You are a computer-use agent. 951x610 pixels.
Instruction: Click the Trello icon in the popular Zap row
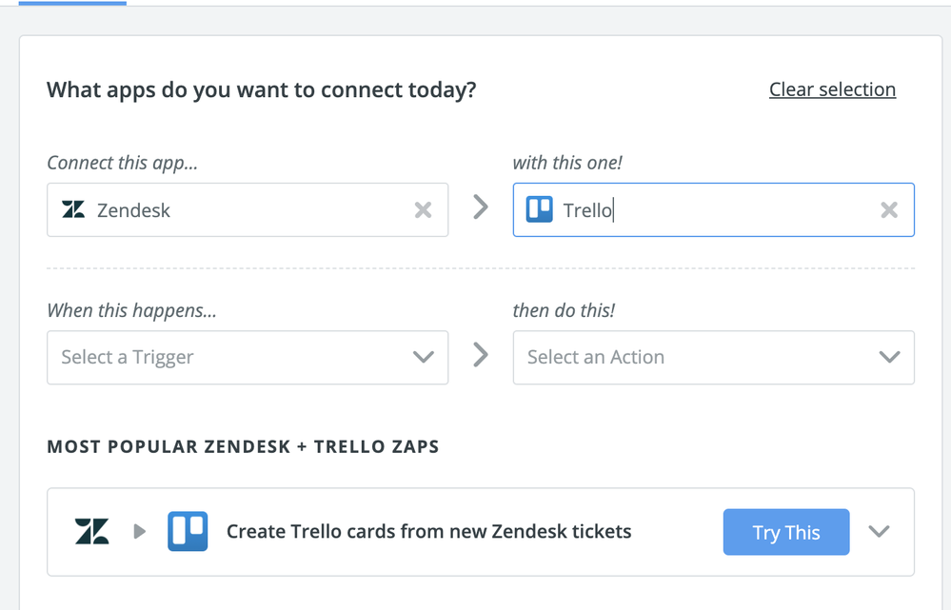pos(188,531)
